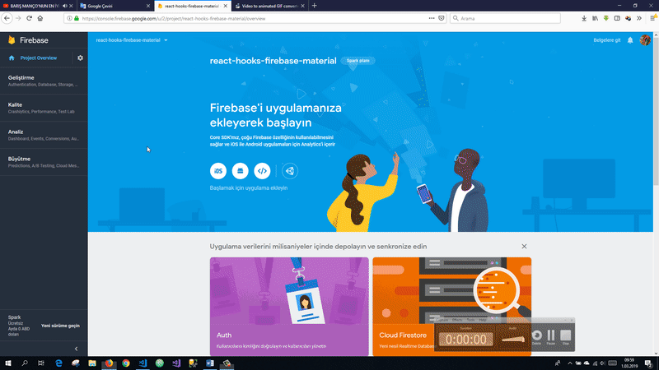Viewport: 659px width, 370px height.
Task: Mute audio on the first tab
Action: 65,6
